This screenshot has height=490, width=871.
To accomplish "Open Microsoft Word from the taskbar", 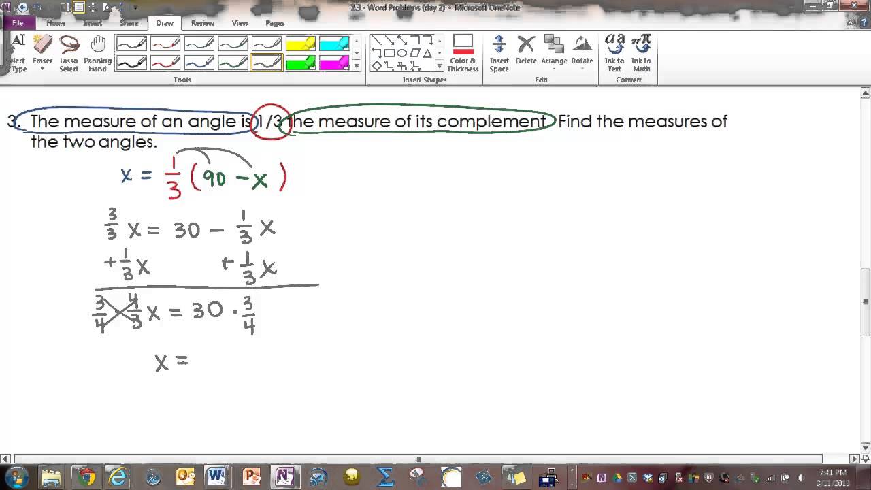I will tap(217, 477).
